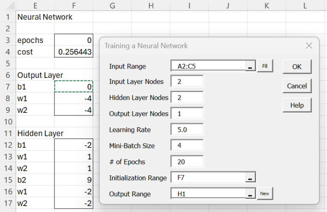Screen dimensions: 327x212
Task: Select column header G
Action: pos(112,6)
